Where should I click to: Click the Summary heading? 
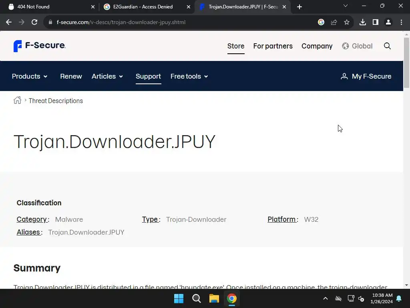(x=37, y=268)
